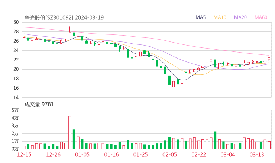Screen dimensions: 275x163
Task: Click the 5万 volume axis label
Action: [15, 110]
